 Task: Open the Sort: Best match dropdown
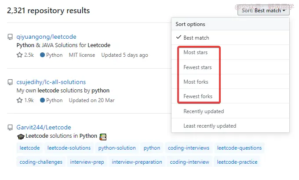coord(263,10)
